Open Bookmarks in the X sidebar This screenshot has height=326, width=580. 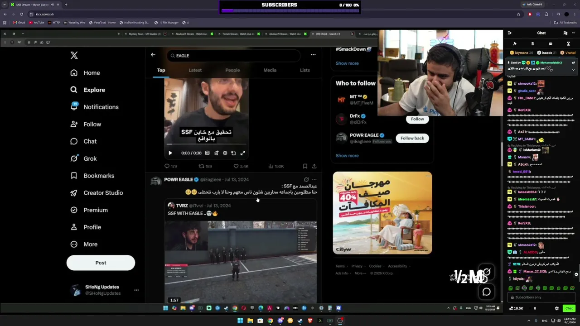point(92,176)
